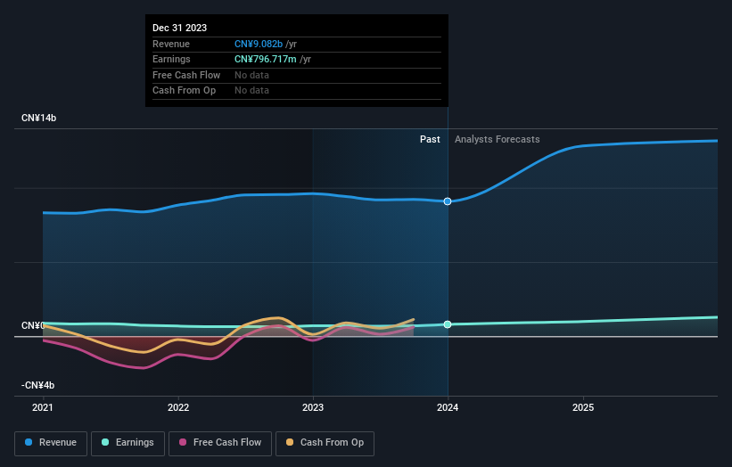Click the 2024 x-axis label
The height and width of the screenshot is (467, 732).
click(x=448, y=408)
